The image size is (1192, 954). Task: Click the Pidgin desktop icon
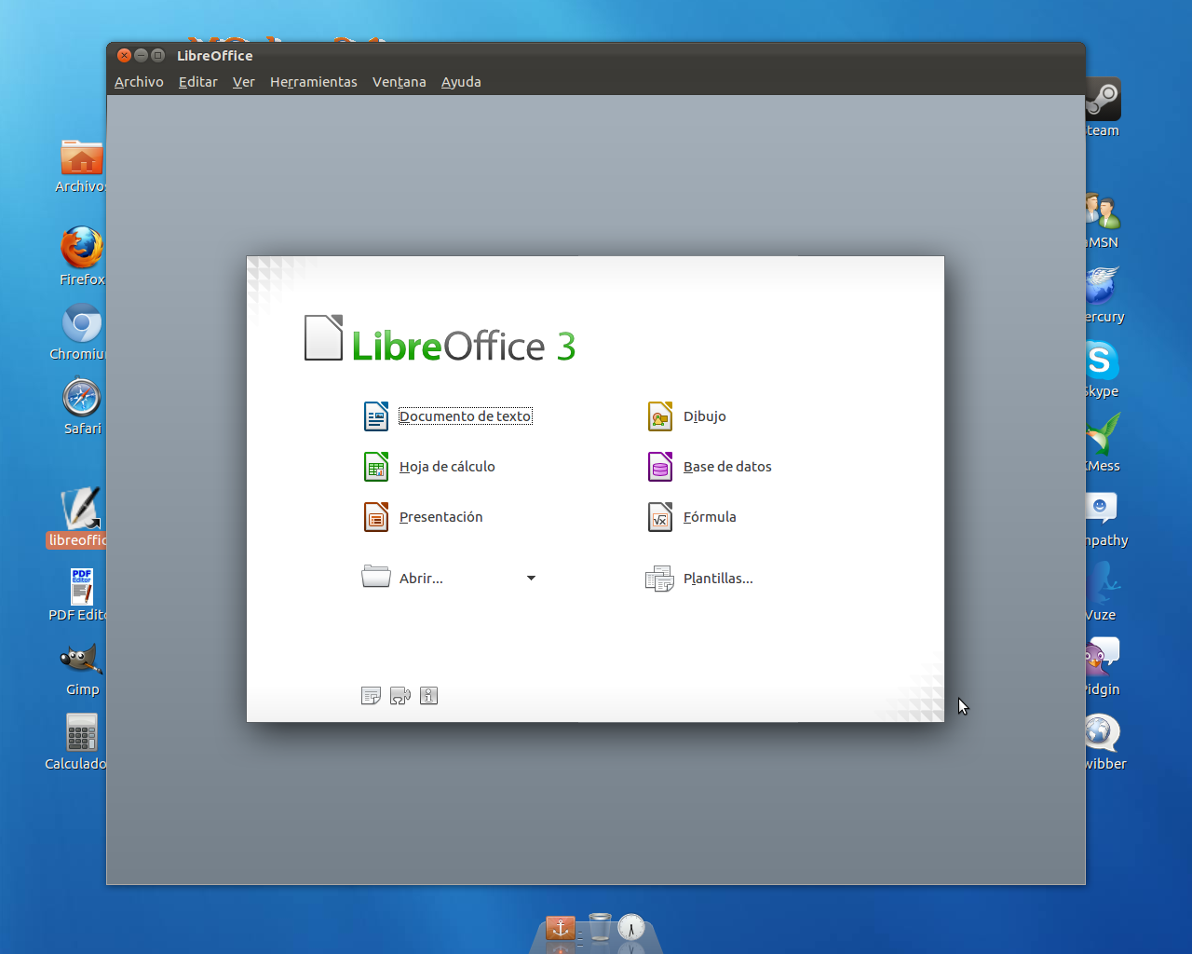point(1104,657)
